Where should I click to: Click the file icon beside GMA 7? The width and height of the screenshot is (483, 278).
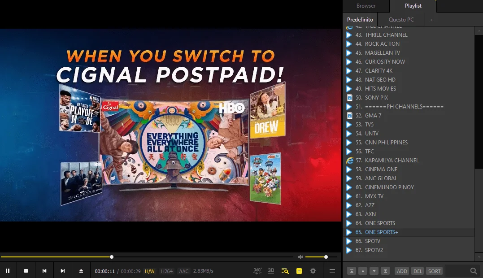pyautogui.click(x=349, y=115)
